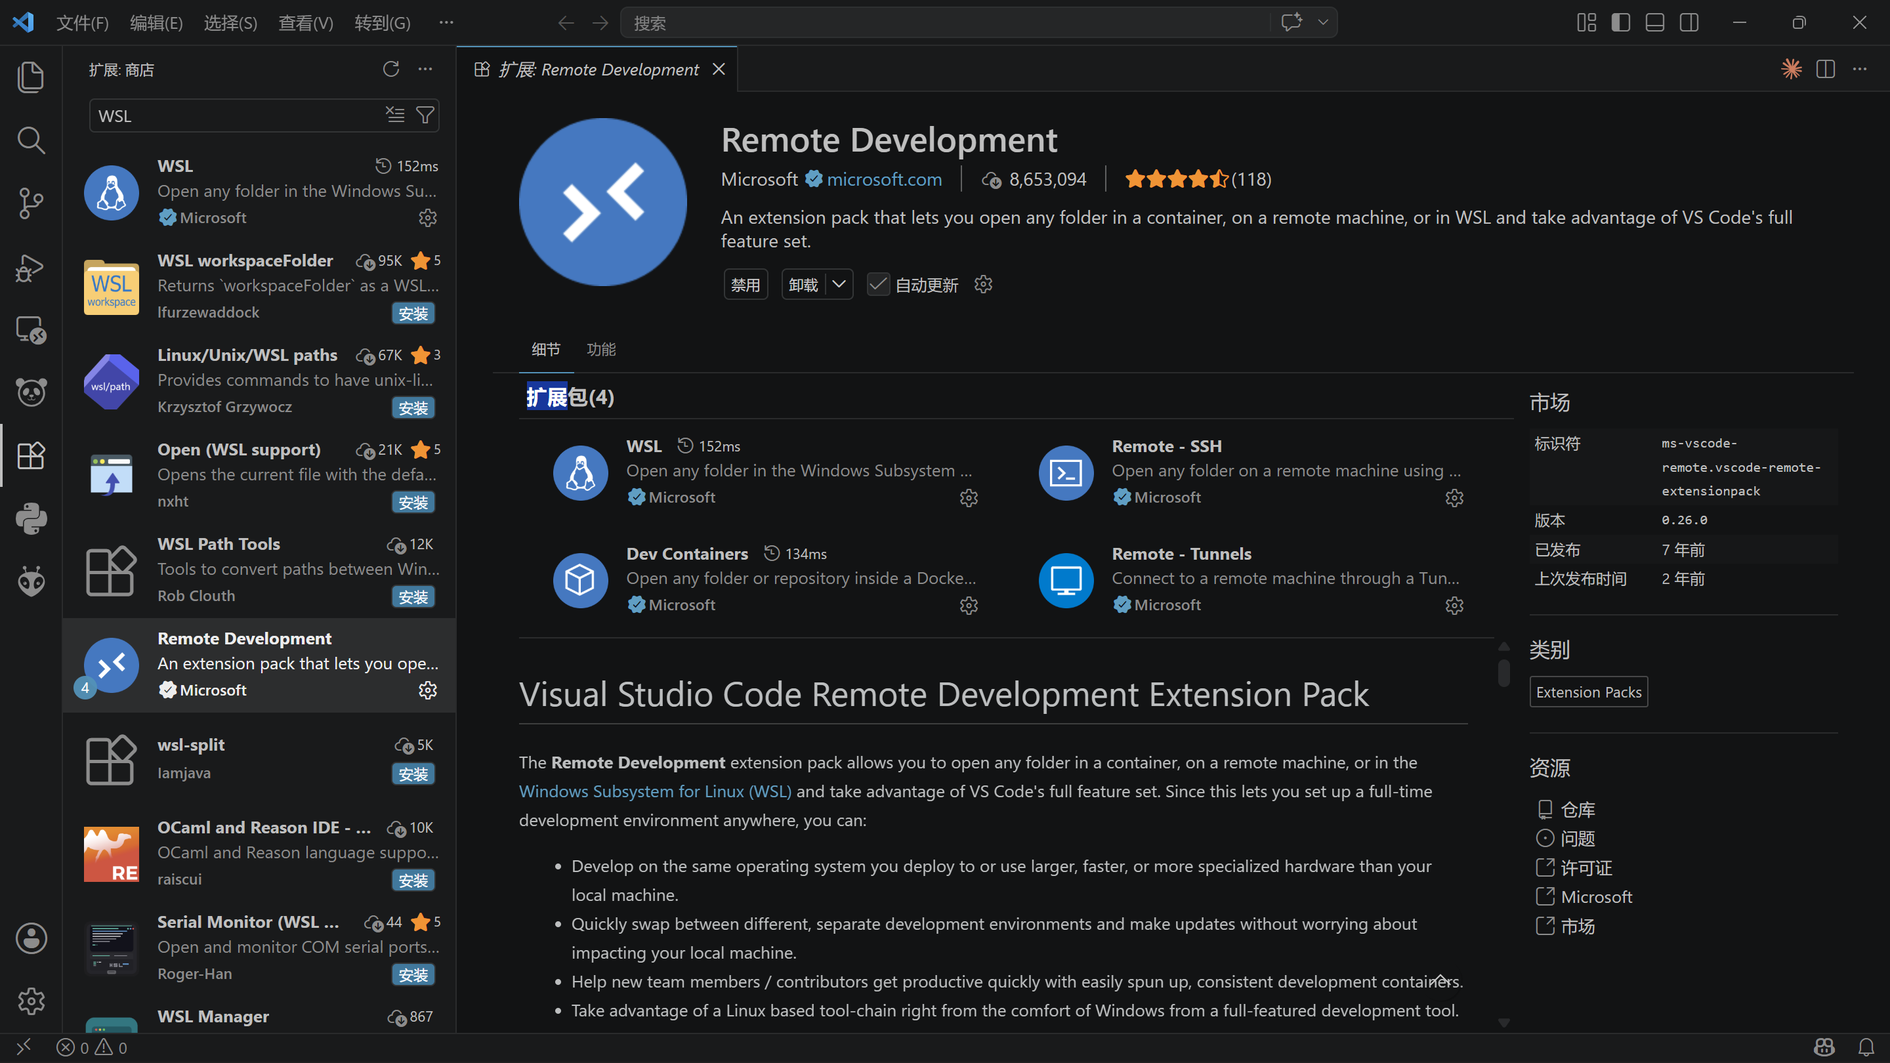The height and width of the screenshot is (1063, 1890).
Task: Click the star rating for Remote Development
Action: [x=1198, y=179]
